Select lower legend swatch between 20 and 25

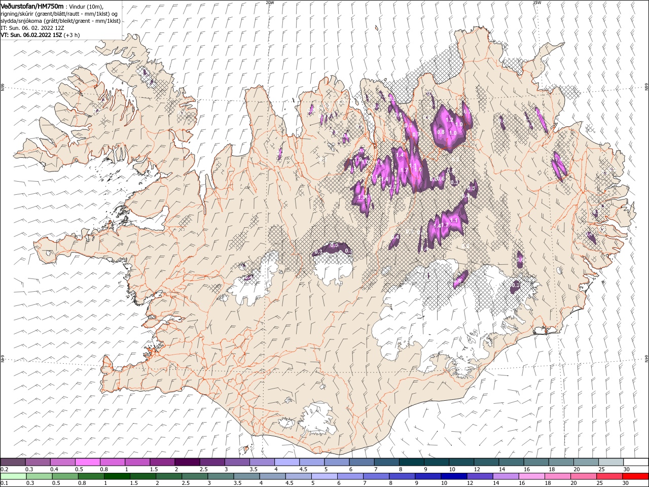click(583, 476)
